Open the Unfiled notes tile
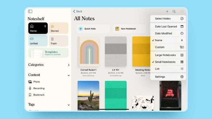 [38, 41]
